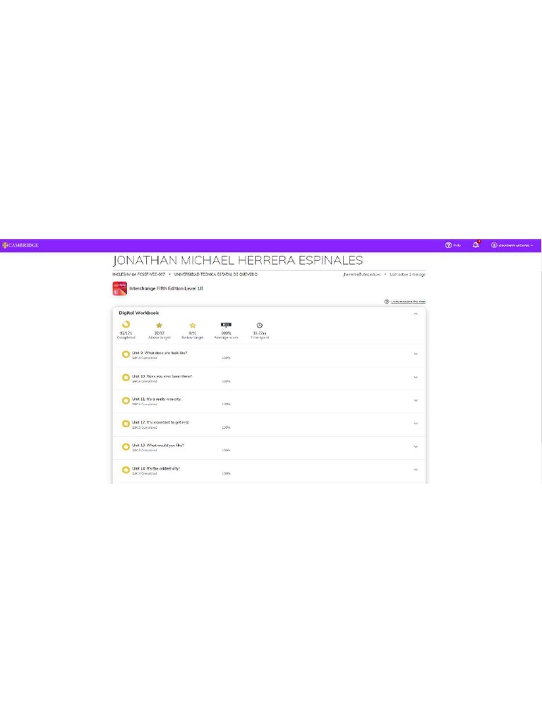Click Universidad Tecnica Estatal de Quevedo text

click(216, 275)
